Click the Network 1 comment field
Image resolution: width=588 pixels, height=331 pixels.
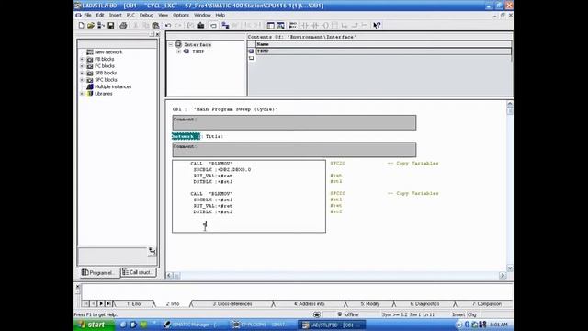294,150
